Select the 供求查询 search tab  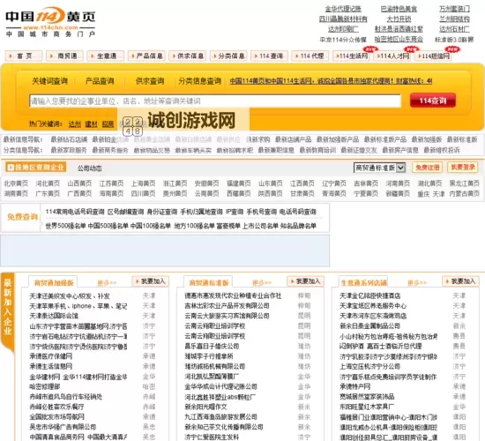click(x=150, y=81)
